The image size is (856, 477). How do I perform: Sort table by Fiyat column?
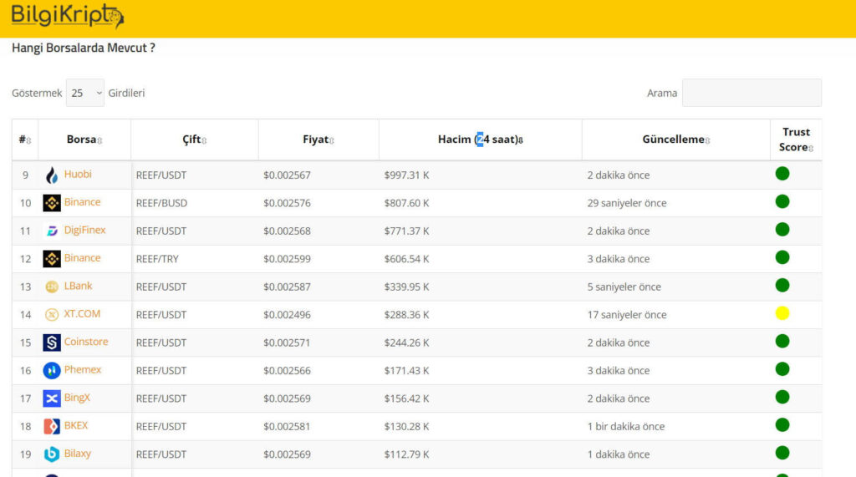(318, 140)
